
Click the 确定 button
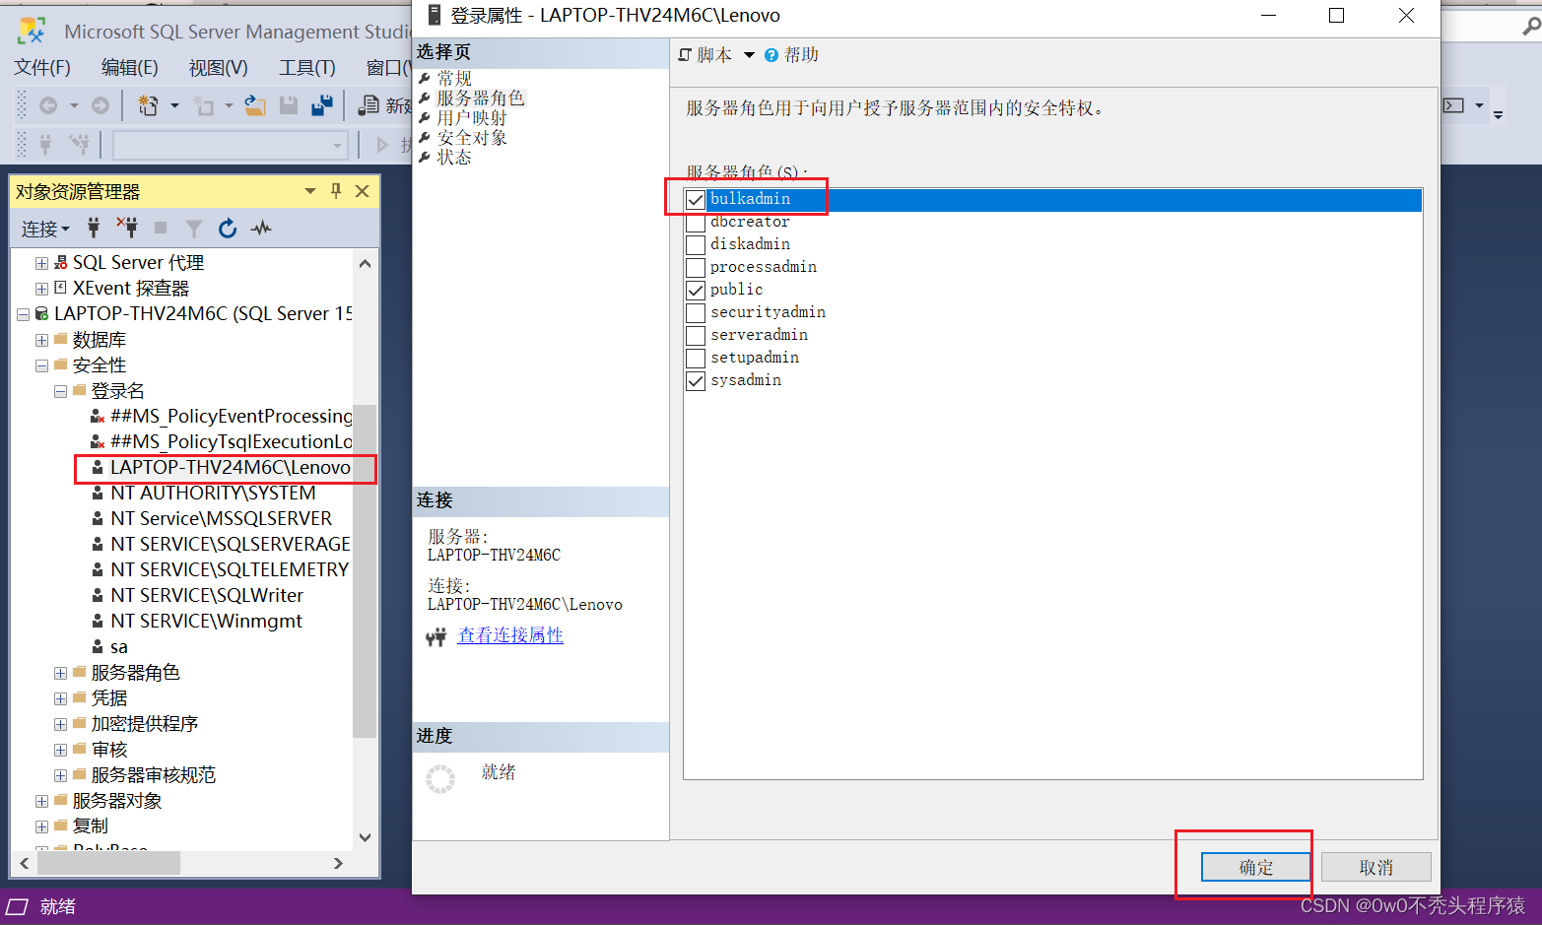(x=1256, y=867)
